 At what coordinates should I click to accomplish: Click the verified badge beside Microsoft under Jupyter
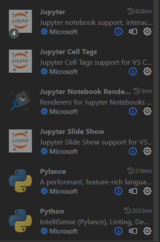tap(44, 32)
